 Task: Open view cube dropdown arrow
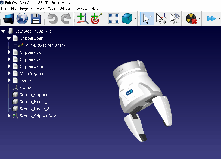coord(135,18)
